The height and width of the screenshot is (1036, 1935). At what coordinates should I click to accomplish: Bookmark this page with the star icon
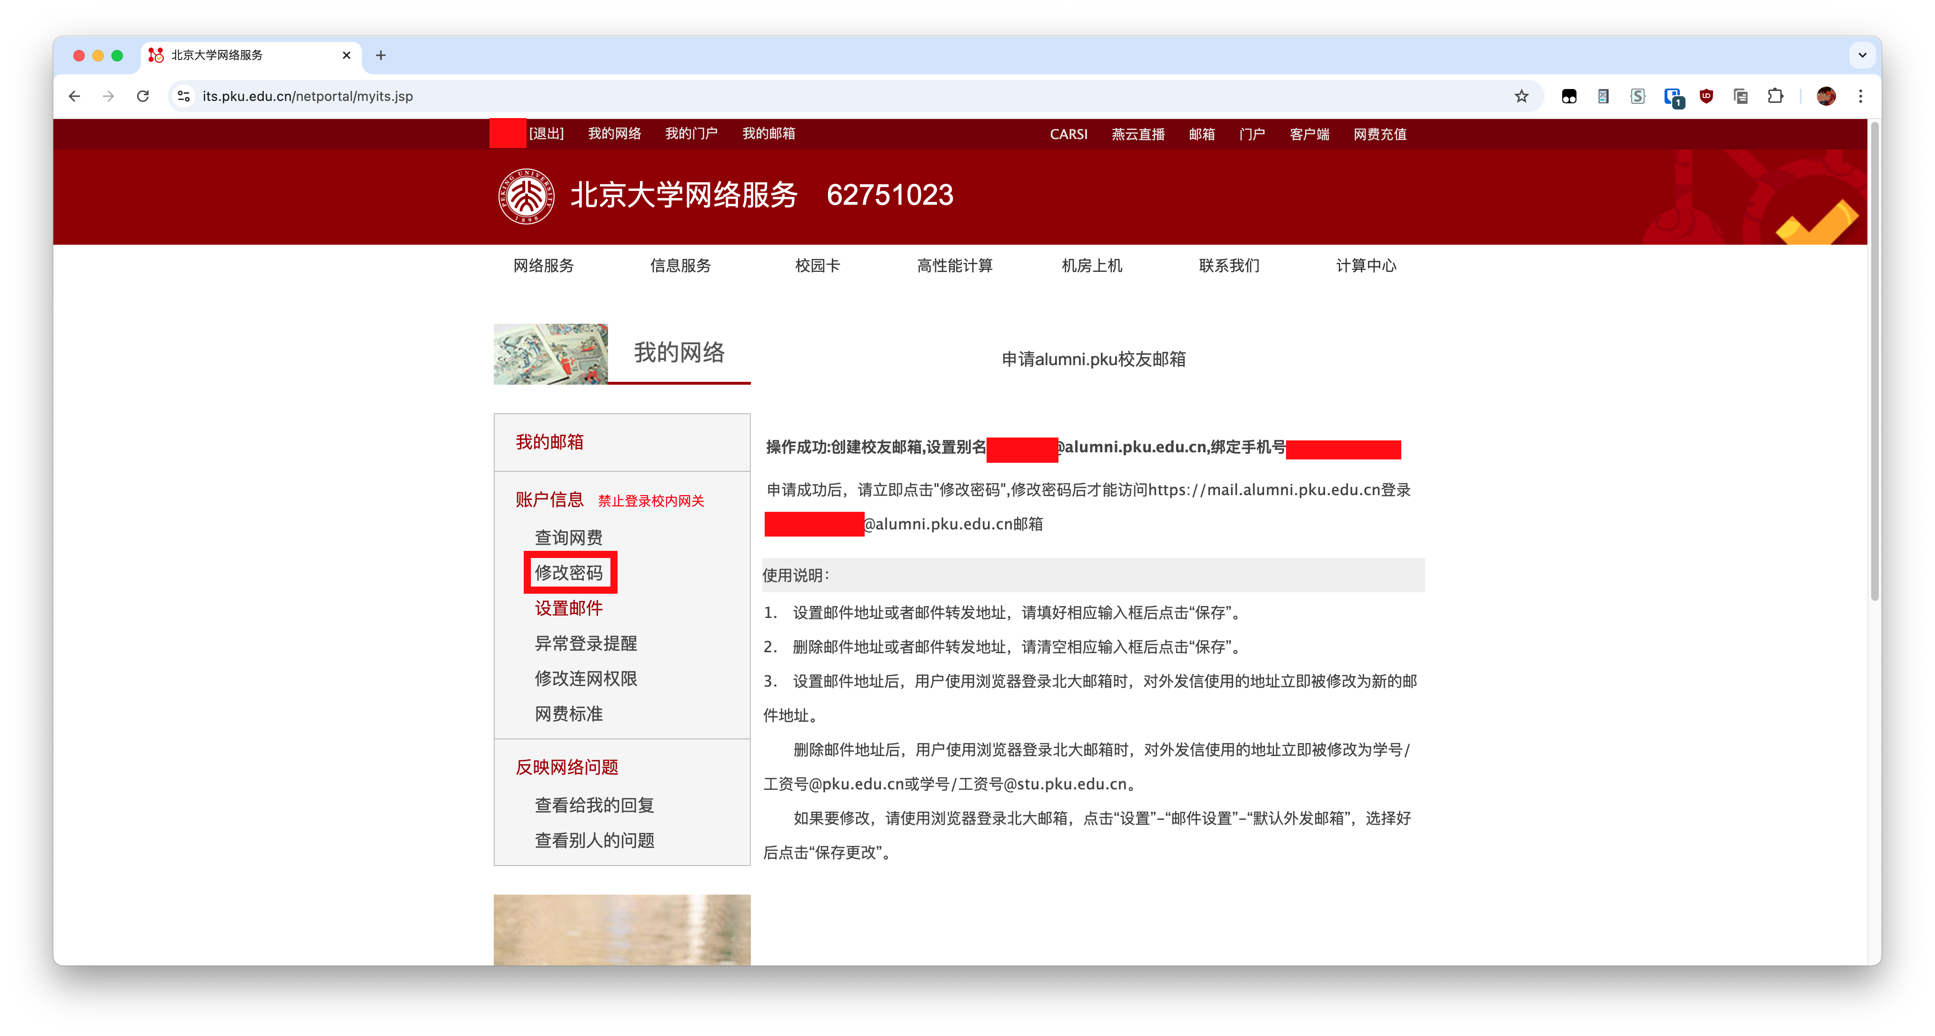1522,96
